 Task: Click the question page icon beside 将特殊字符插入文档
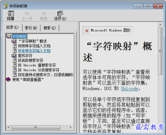[x=15, y=46]
